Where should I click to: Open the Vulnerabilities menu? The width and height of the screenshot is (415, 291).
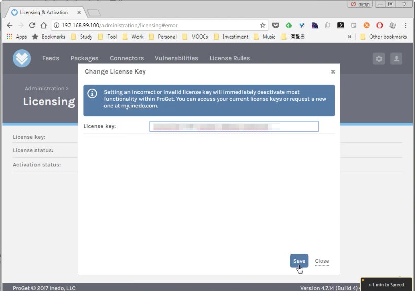click(176, 58)
